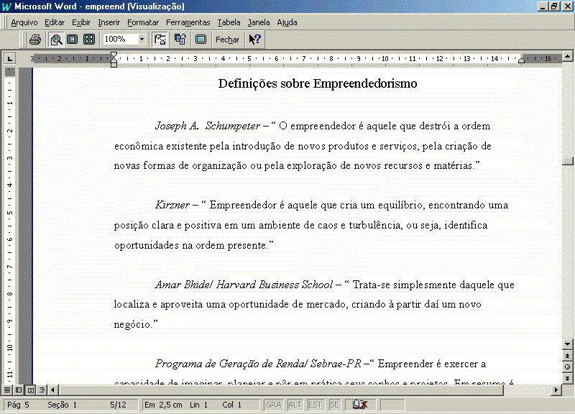Click the Shrink to Fit icon
The width and height of the screenshot is (575, 414).
coord(180,40)
